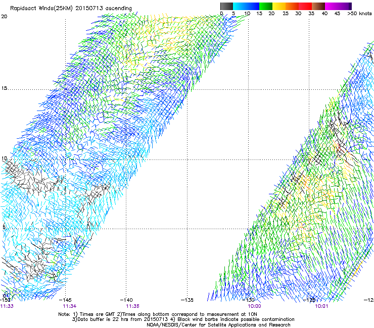The image size is (374, 328).
Task: Click the longitude label '-145'
Action: click(x=65, y=300)
